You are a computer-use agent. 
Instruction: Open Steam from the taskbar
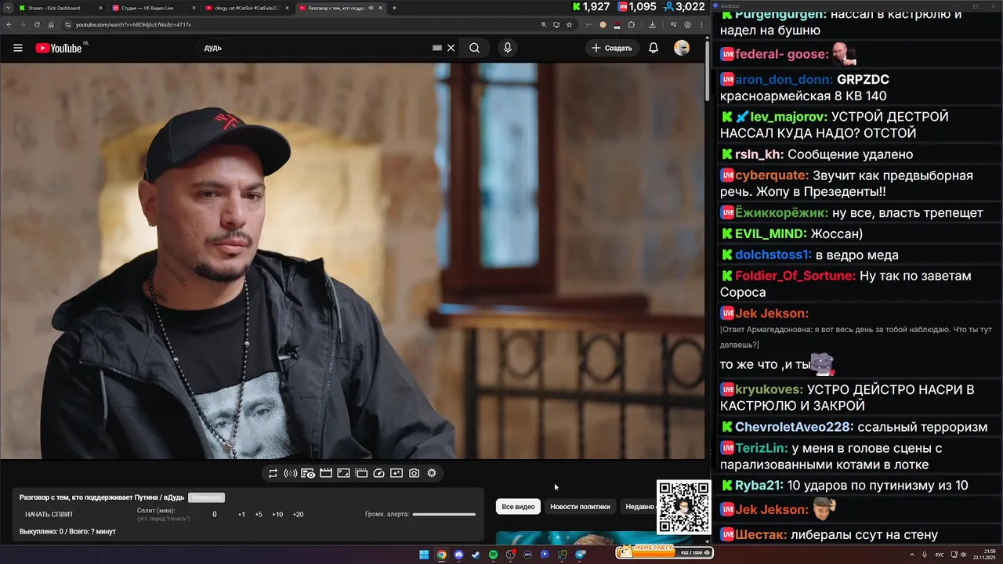[x=476, y=555]
